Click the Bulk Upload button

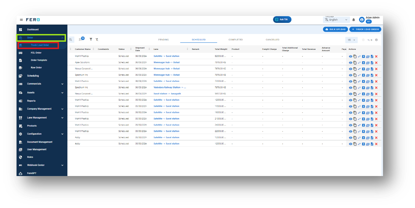[336, 29]
